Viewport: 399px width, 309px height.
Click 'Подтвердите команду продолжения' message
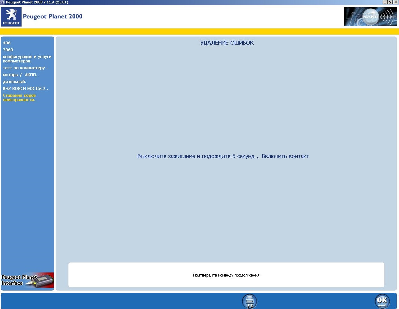click(226, 275)
